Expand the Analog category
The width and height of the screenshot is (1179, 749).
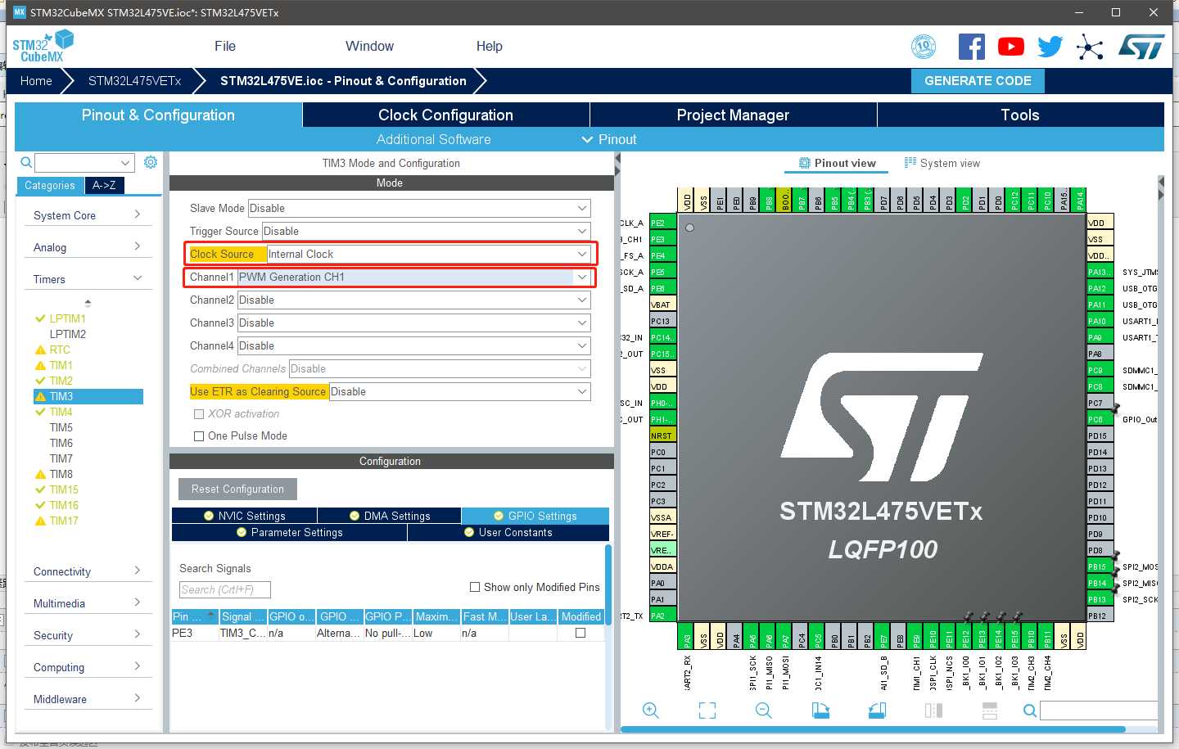point(87,247)
